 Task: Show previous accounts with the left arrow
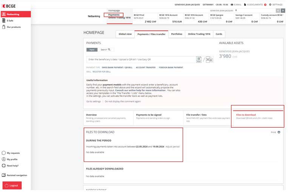(x=278, y=11)
